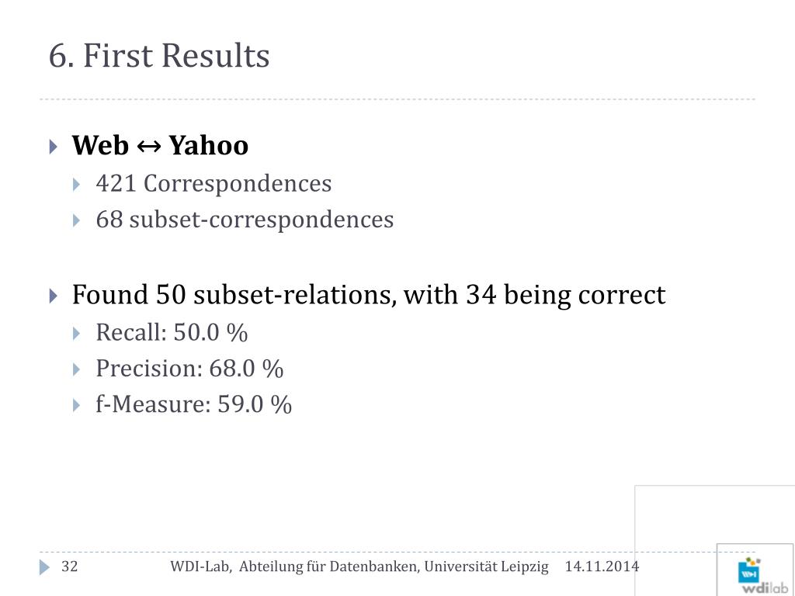Viewport: 795px width, 596px height.
Task: Click the bullet arrow before Found 50 subset-relations
Action: pyautogui.click(x=54, y=296)
